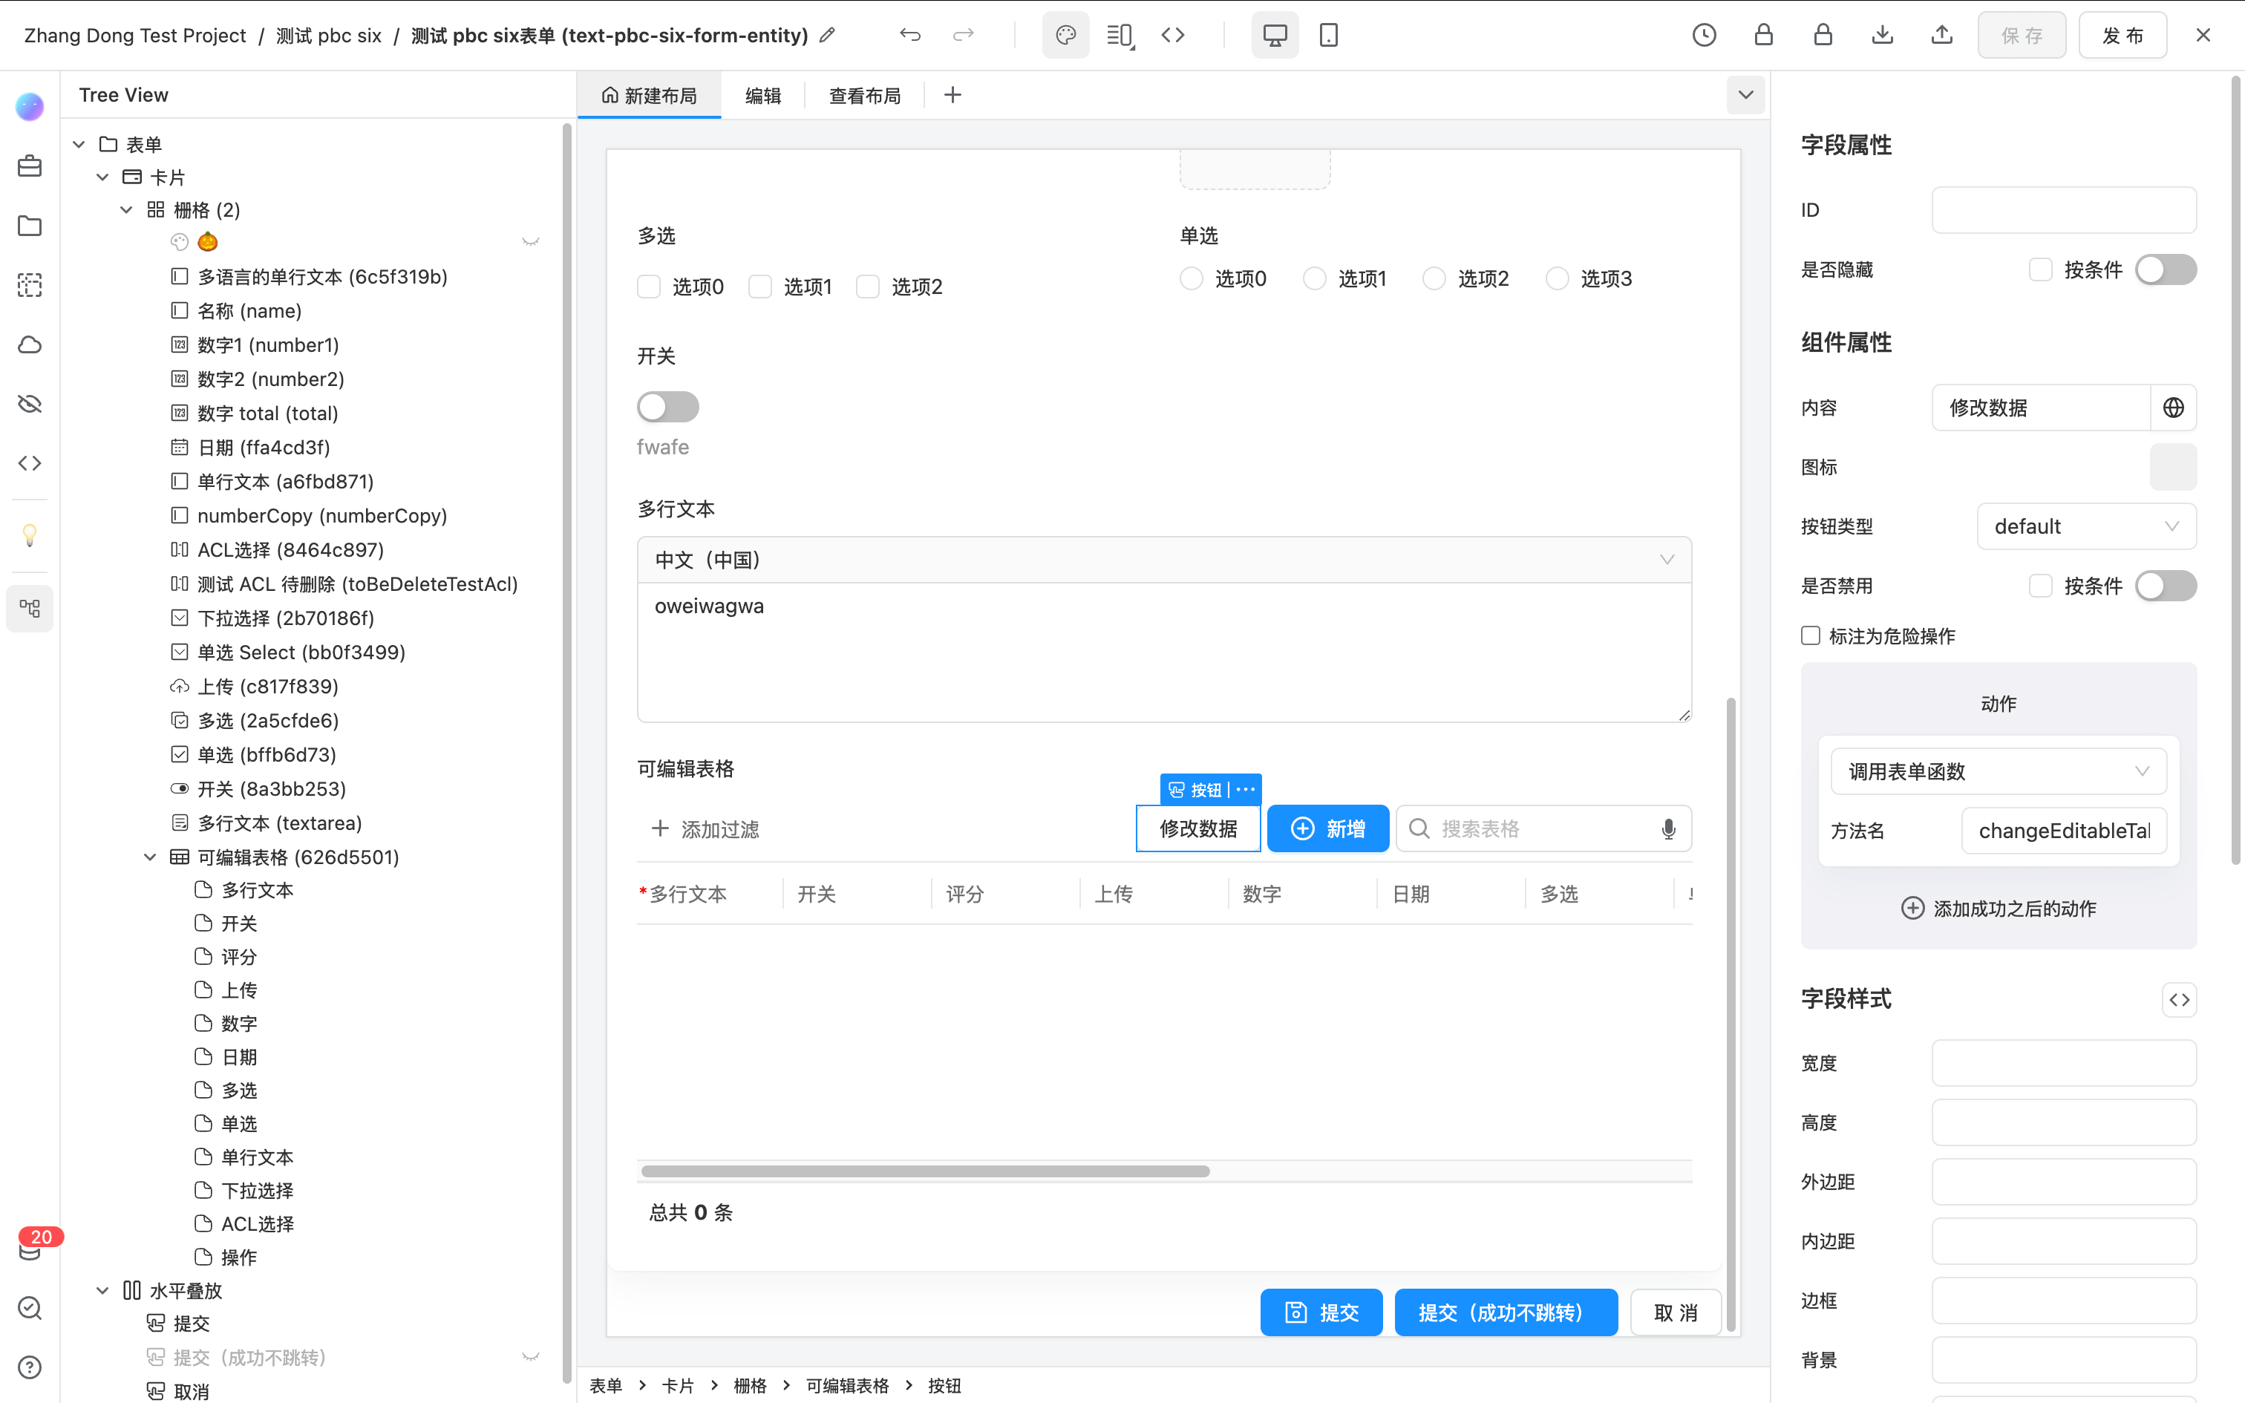2245x1403 pixels.
Task: Open the 中文（中国）language dropdown
Action: pos(1164,560)
